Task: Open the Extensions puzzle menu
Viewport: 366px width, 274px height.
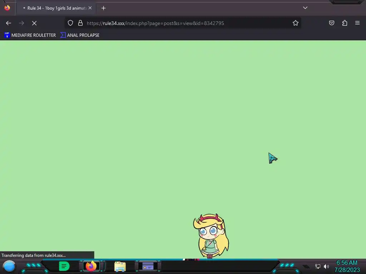Action: (345, 23)
